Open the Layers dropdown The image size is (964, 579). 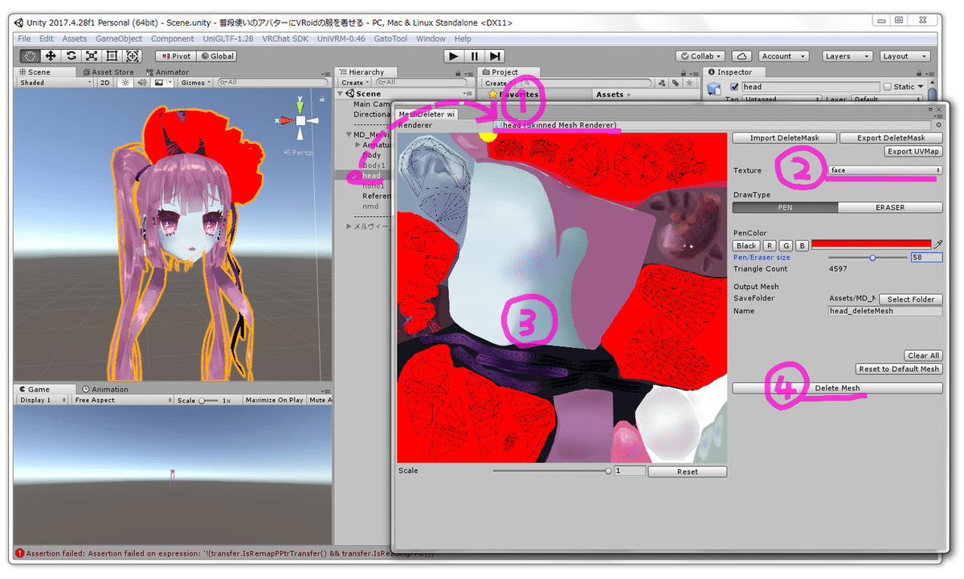coord(848,56)
